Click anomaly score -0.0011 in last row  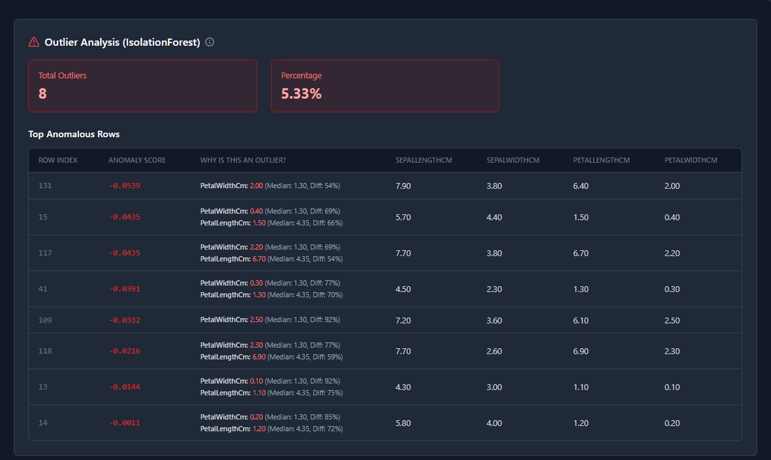(x=124, y=423)
